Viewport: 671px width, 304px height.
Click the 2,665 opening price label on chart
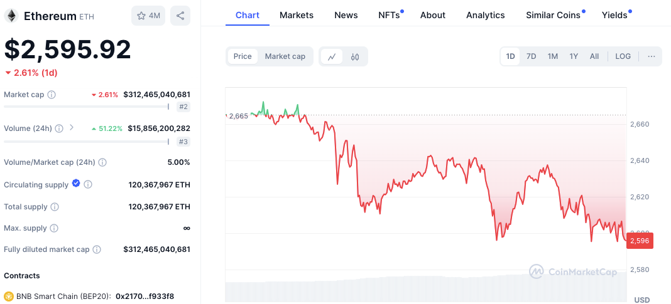click(238, 116)
